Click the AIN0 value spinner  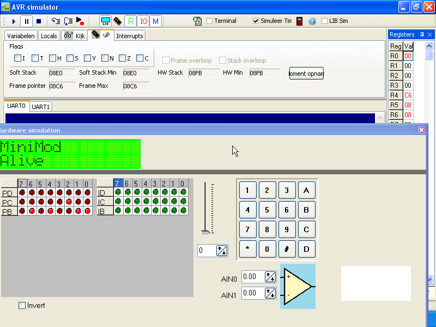pos(270,277)
